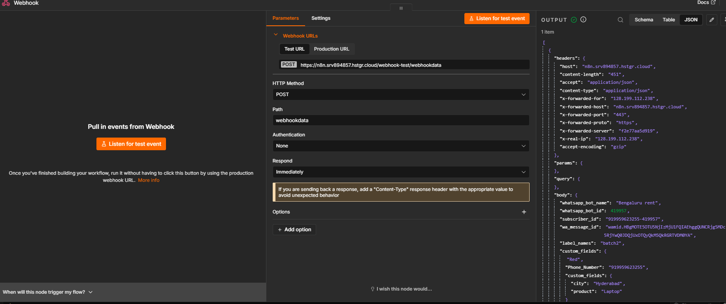Viewport: 726px width, 304px height.
Task: Open the Respond dropdown
Action: click(401, 172)
